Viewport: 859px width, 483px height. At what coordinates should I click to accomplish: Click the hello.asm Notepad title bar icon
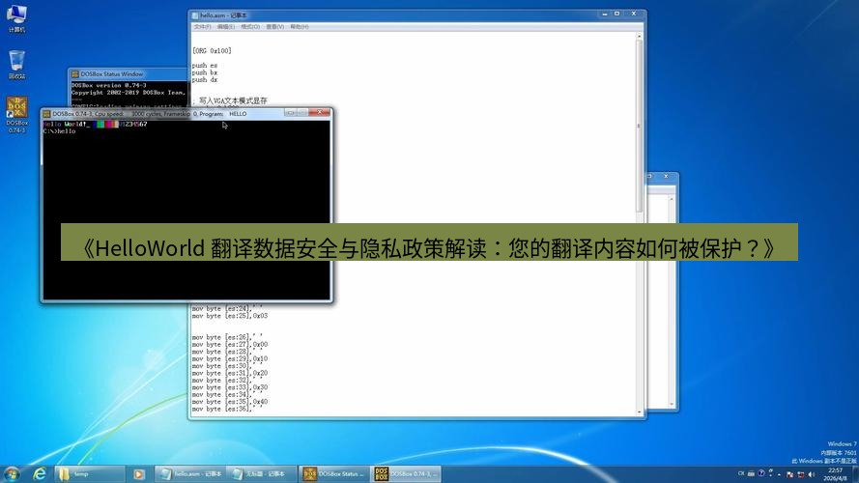[195, 15]
